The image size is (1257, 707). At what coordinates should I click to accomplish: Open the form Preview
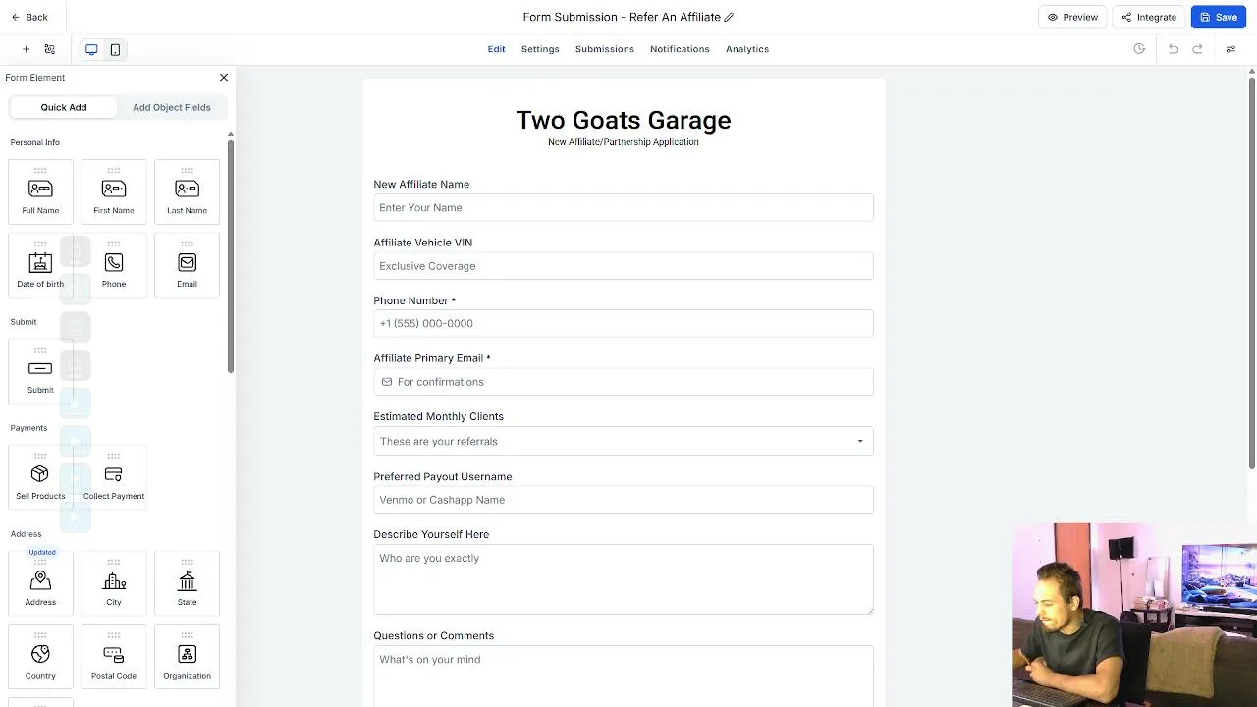coord(1072,17)
